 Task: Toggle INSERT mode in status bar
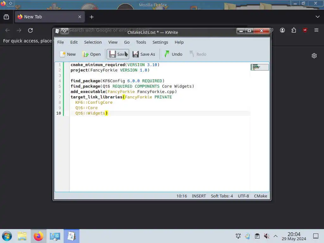199,196
